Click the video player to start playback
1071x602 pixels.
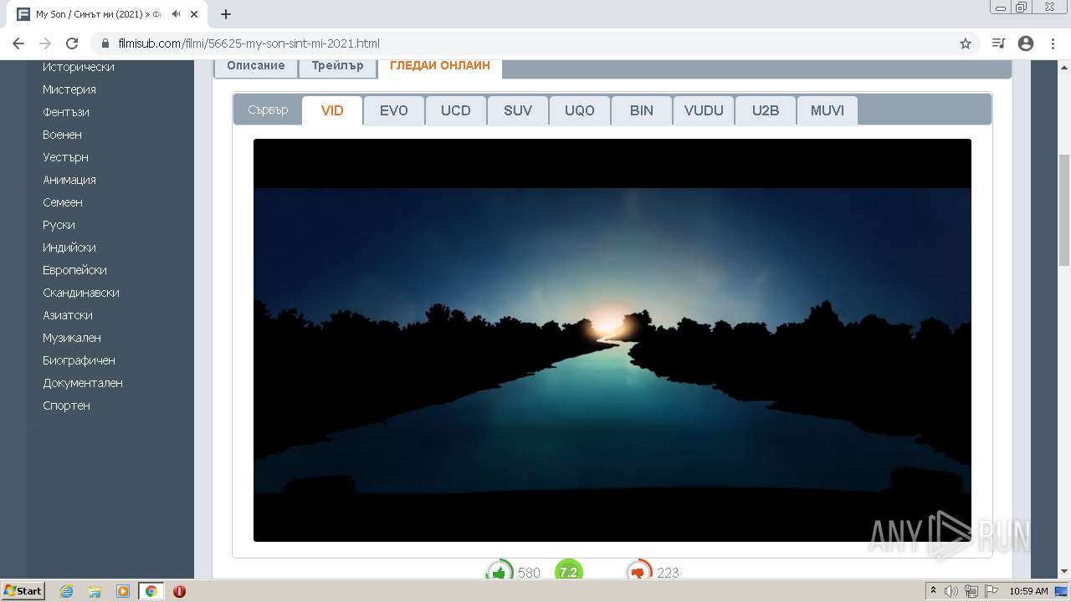612,340
